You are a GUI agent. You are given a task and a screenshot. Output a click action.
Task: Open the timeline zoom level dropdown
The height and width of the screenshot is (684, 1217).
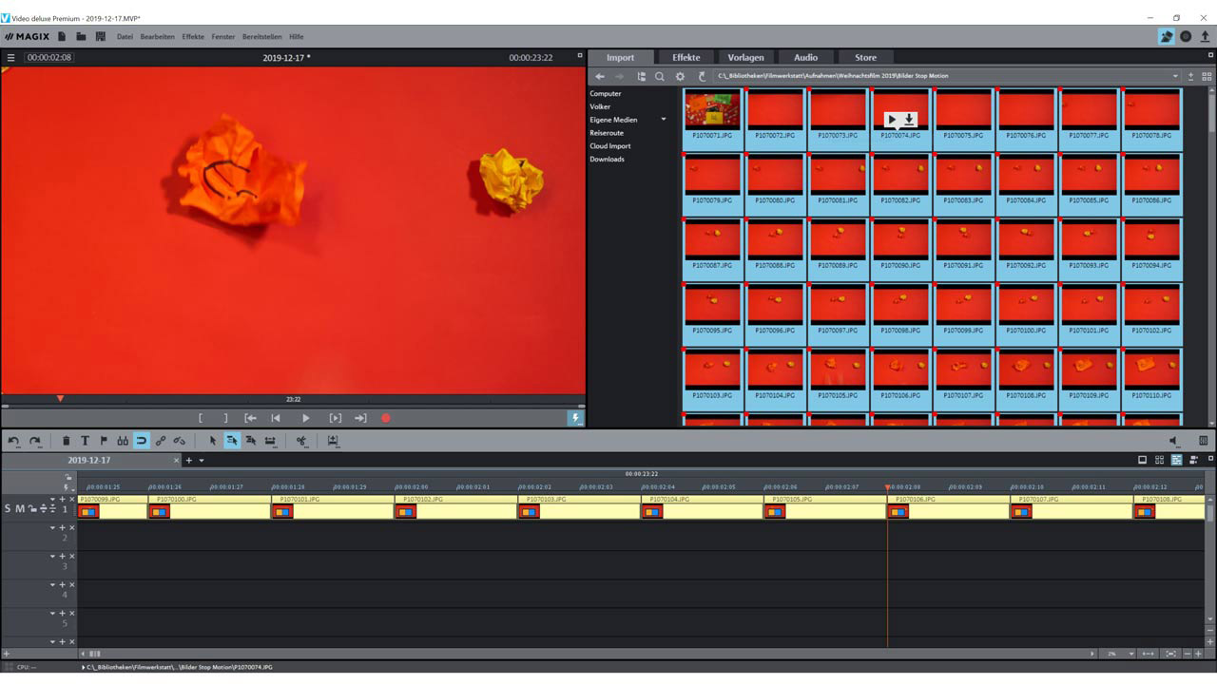tap(1130, 654)
